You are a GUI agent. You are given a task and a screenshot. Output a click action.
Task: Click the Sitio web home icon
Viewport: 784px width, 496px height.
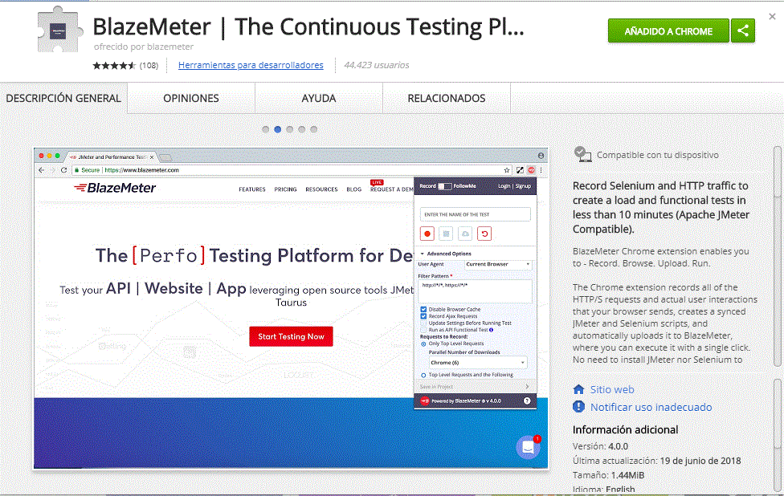coord(578,389)
